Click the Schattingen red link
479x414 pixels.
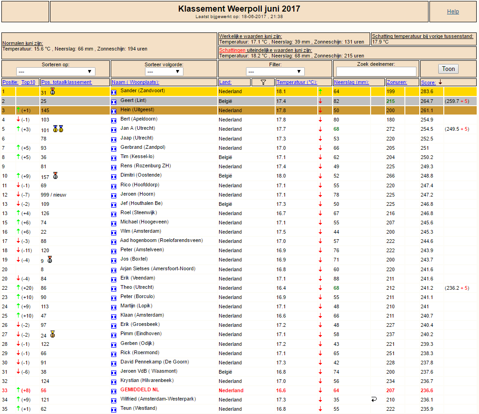pyautogui.click(x=232, y=50)
